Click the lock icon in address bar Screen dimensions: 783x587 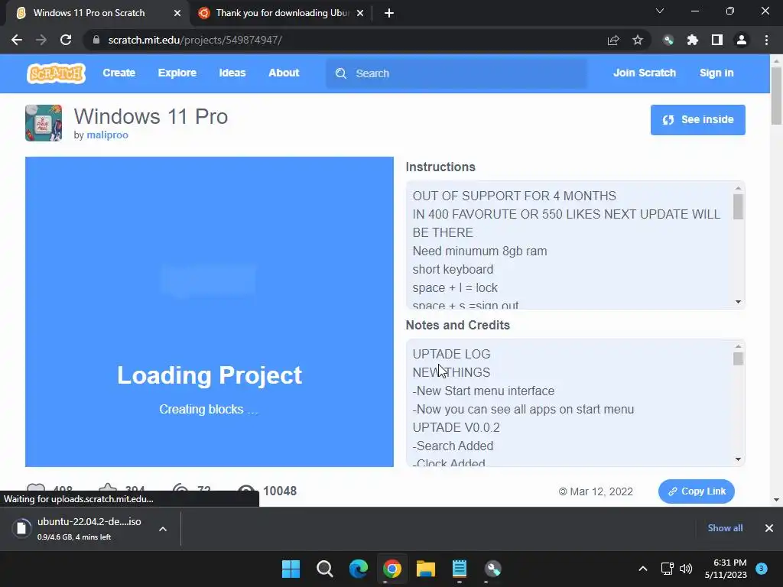pos(96,40)
